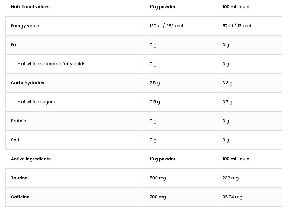Click the 120 kJ / 28/ kcal cell
293x218 pixels.
(166, 26)
